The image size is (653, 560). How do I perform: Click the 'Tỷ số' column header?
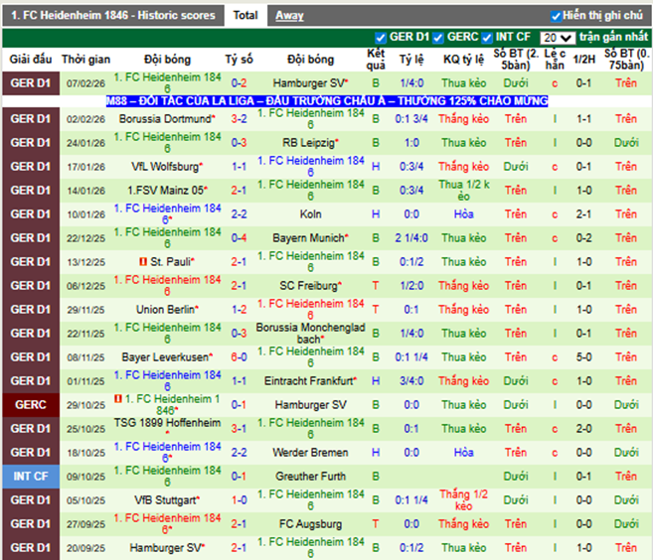(x=240, y=60)
